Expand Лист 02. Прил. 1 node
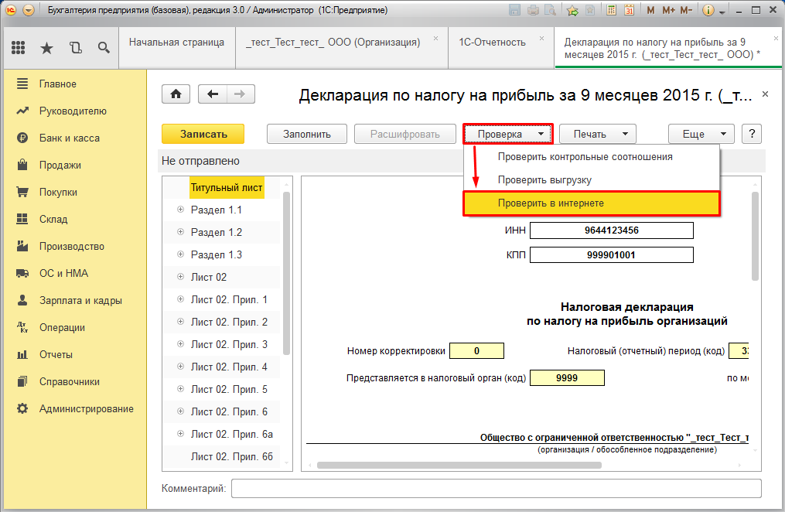This screenshot has height=512, width=785. pos(180,299)
